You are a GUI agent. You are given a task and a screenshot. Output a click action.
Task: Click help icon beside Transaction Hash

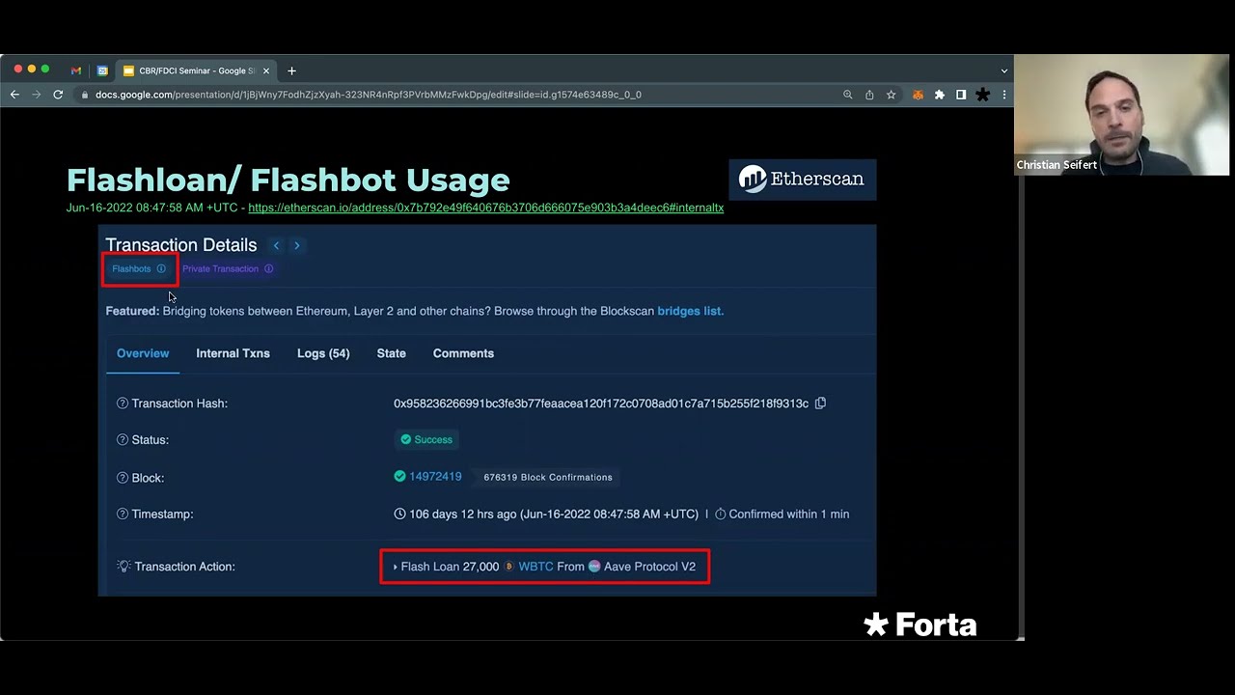(x=123, y=403)
